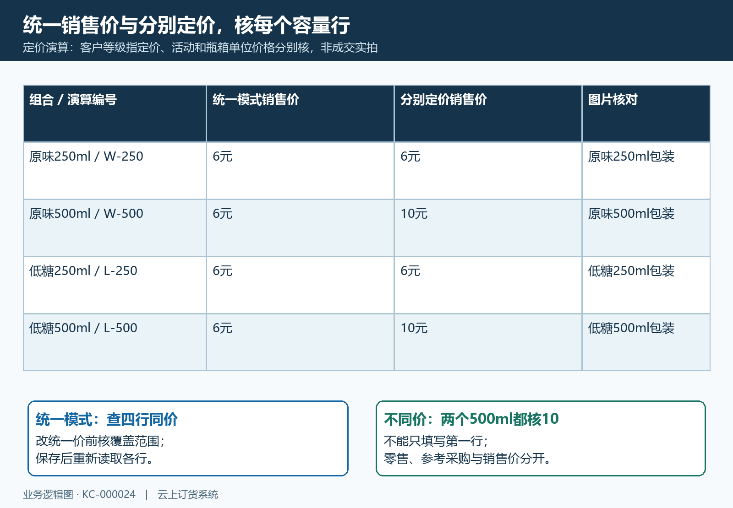The height and width of the screenshot is (508, 733).
Task: Click the 原味250ml / W-250 row label
Action: coord(86,157)
